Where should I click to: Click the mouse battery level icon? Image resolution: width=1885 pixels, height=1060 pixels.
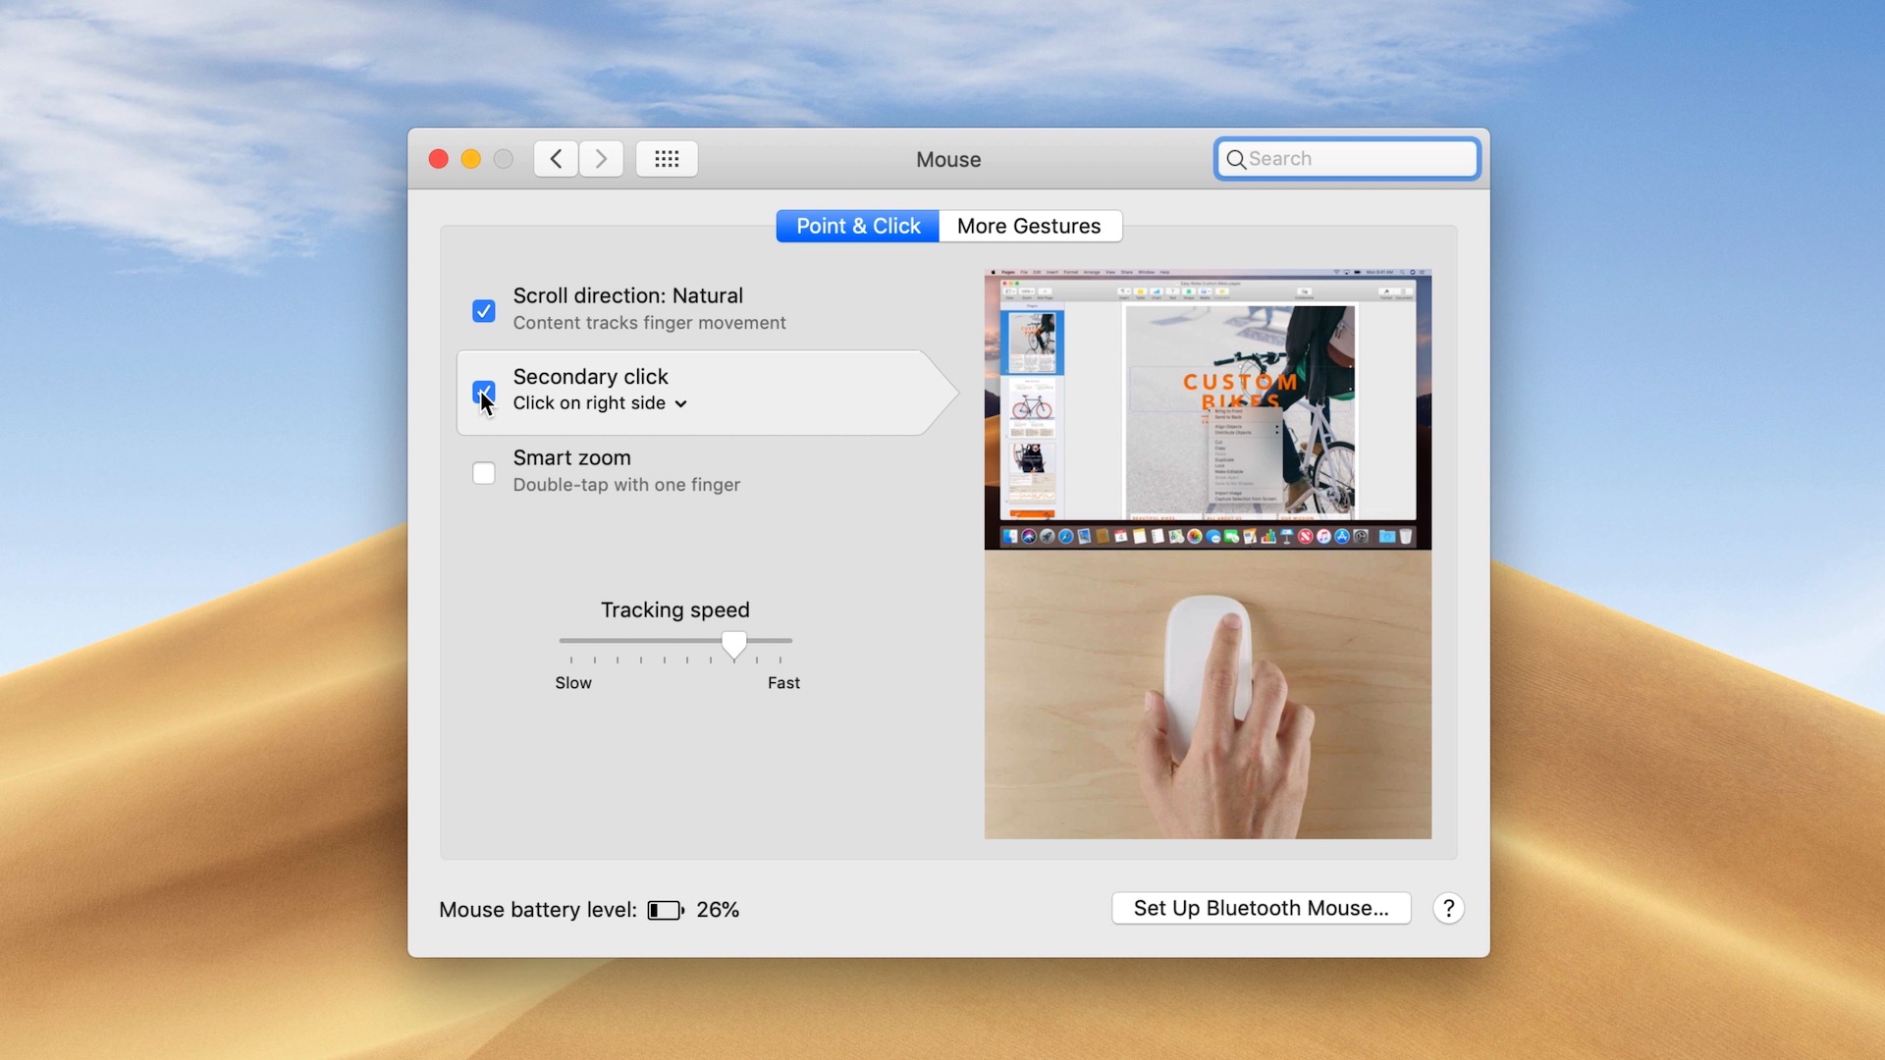666,909
